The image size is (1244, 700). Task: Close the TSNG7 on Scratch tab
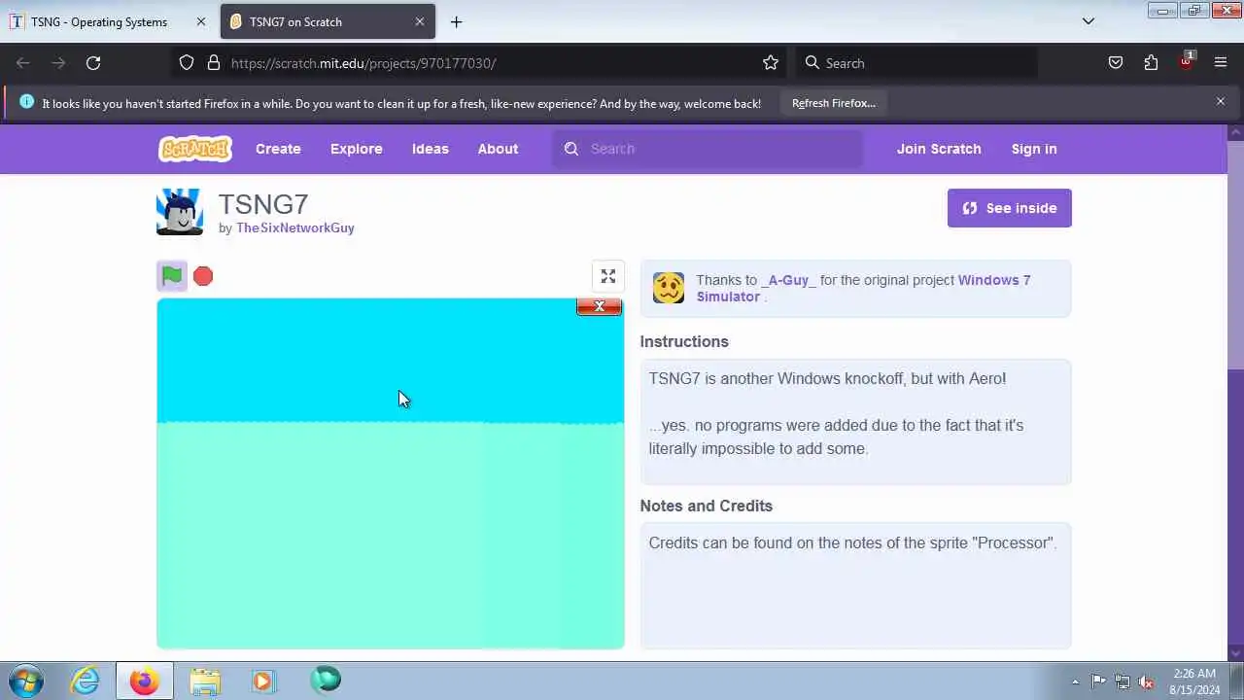tap(420, 21)
